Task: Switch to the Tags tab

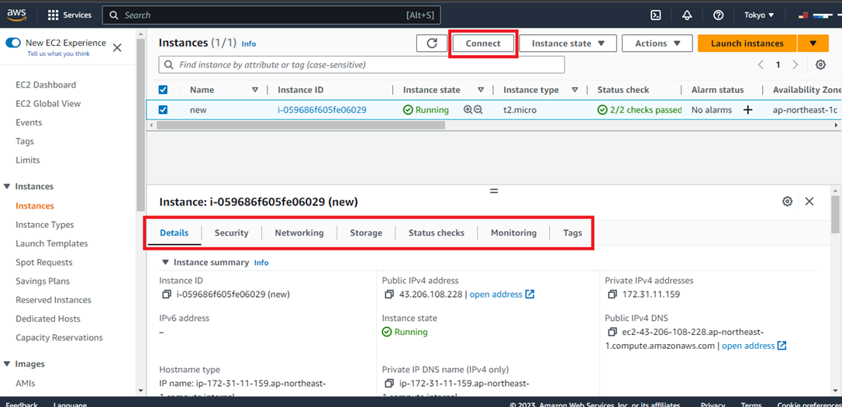Action: [572, 233]
